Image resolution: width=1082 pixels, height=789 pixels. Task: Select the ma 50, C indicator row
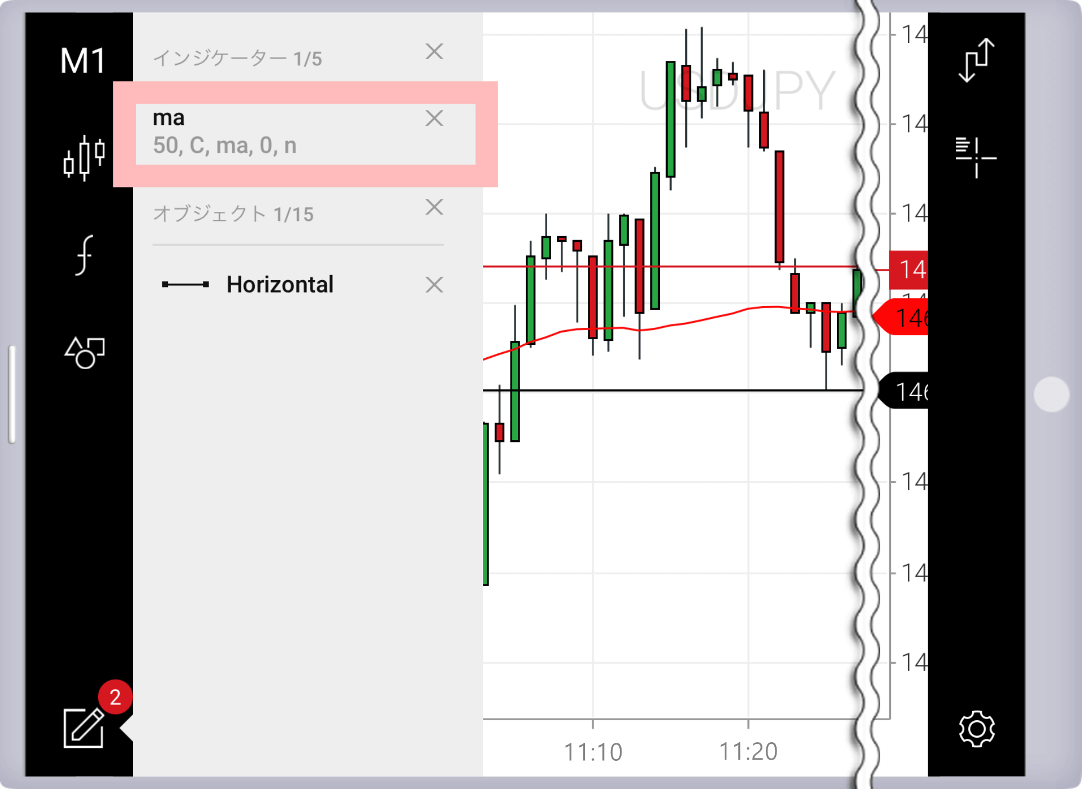tap(305, 134)
